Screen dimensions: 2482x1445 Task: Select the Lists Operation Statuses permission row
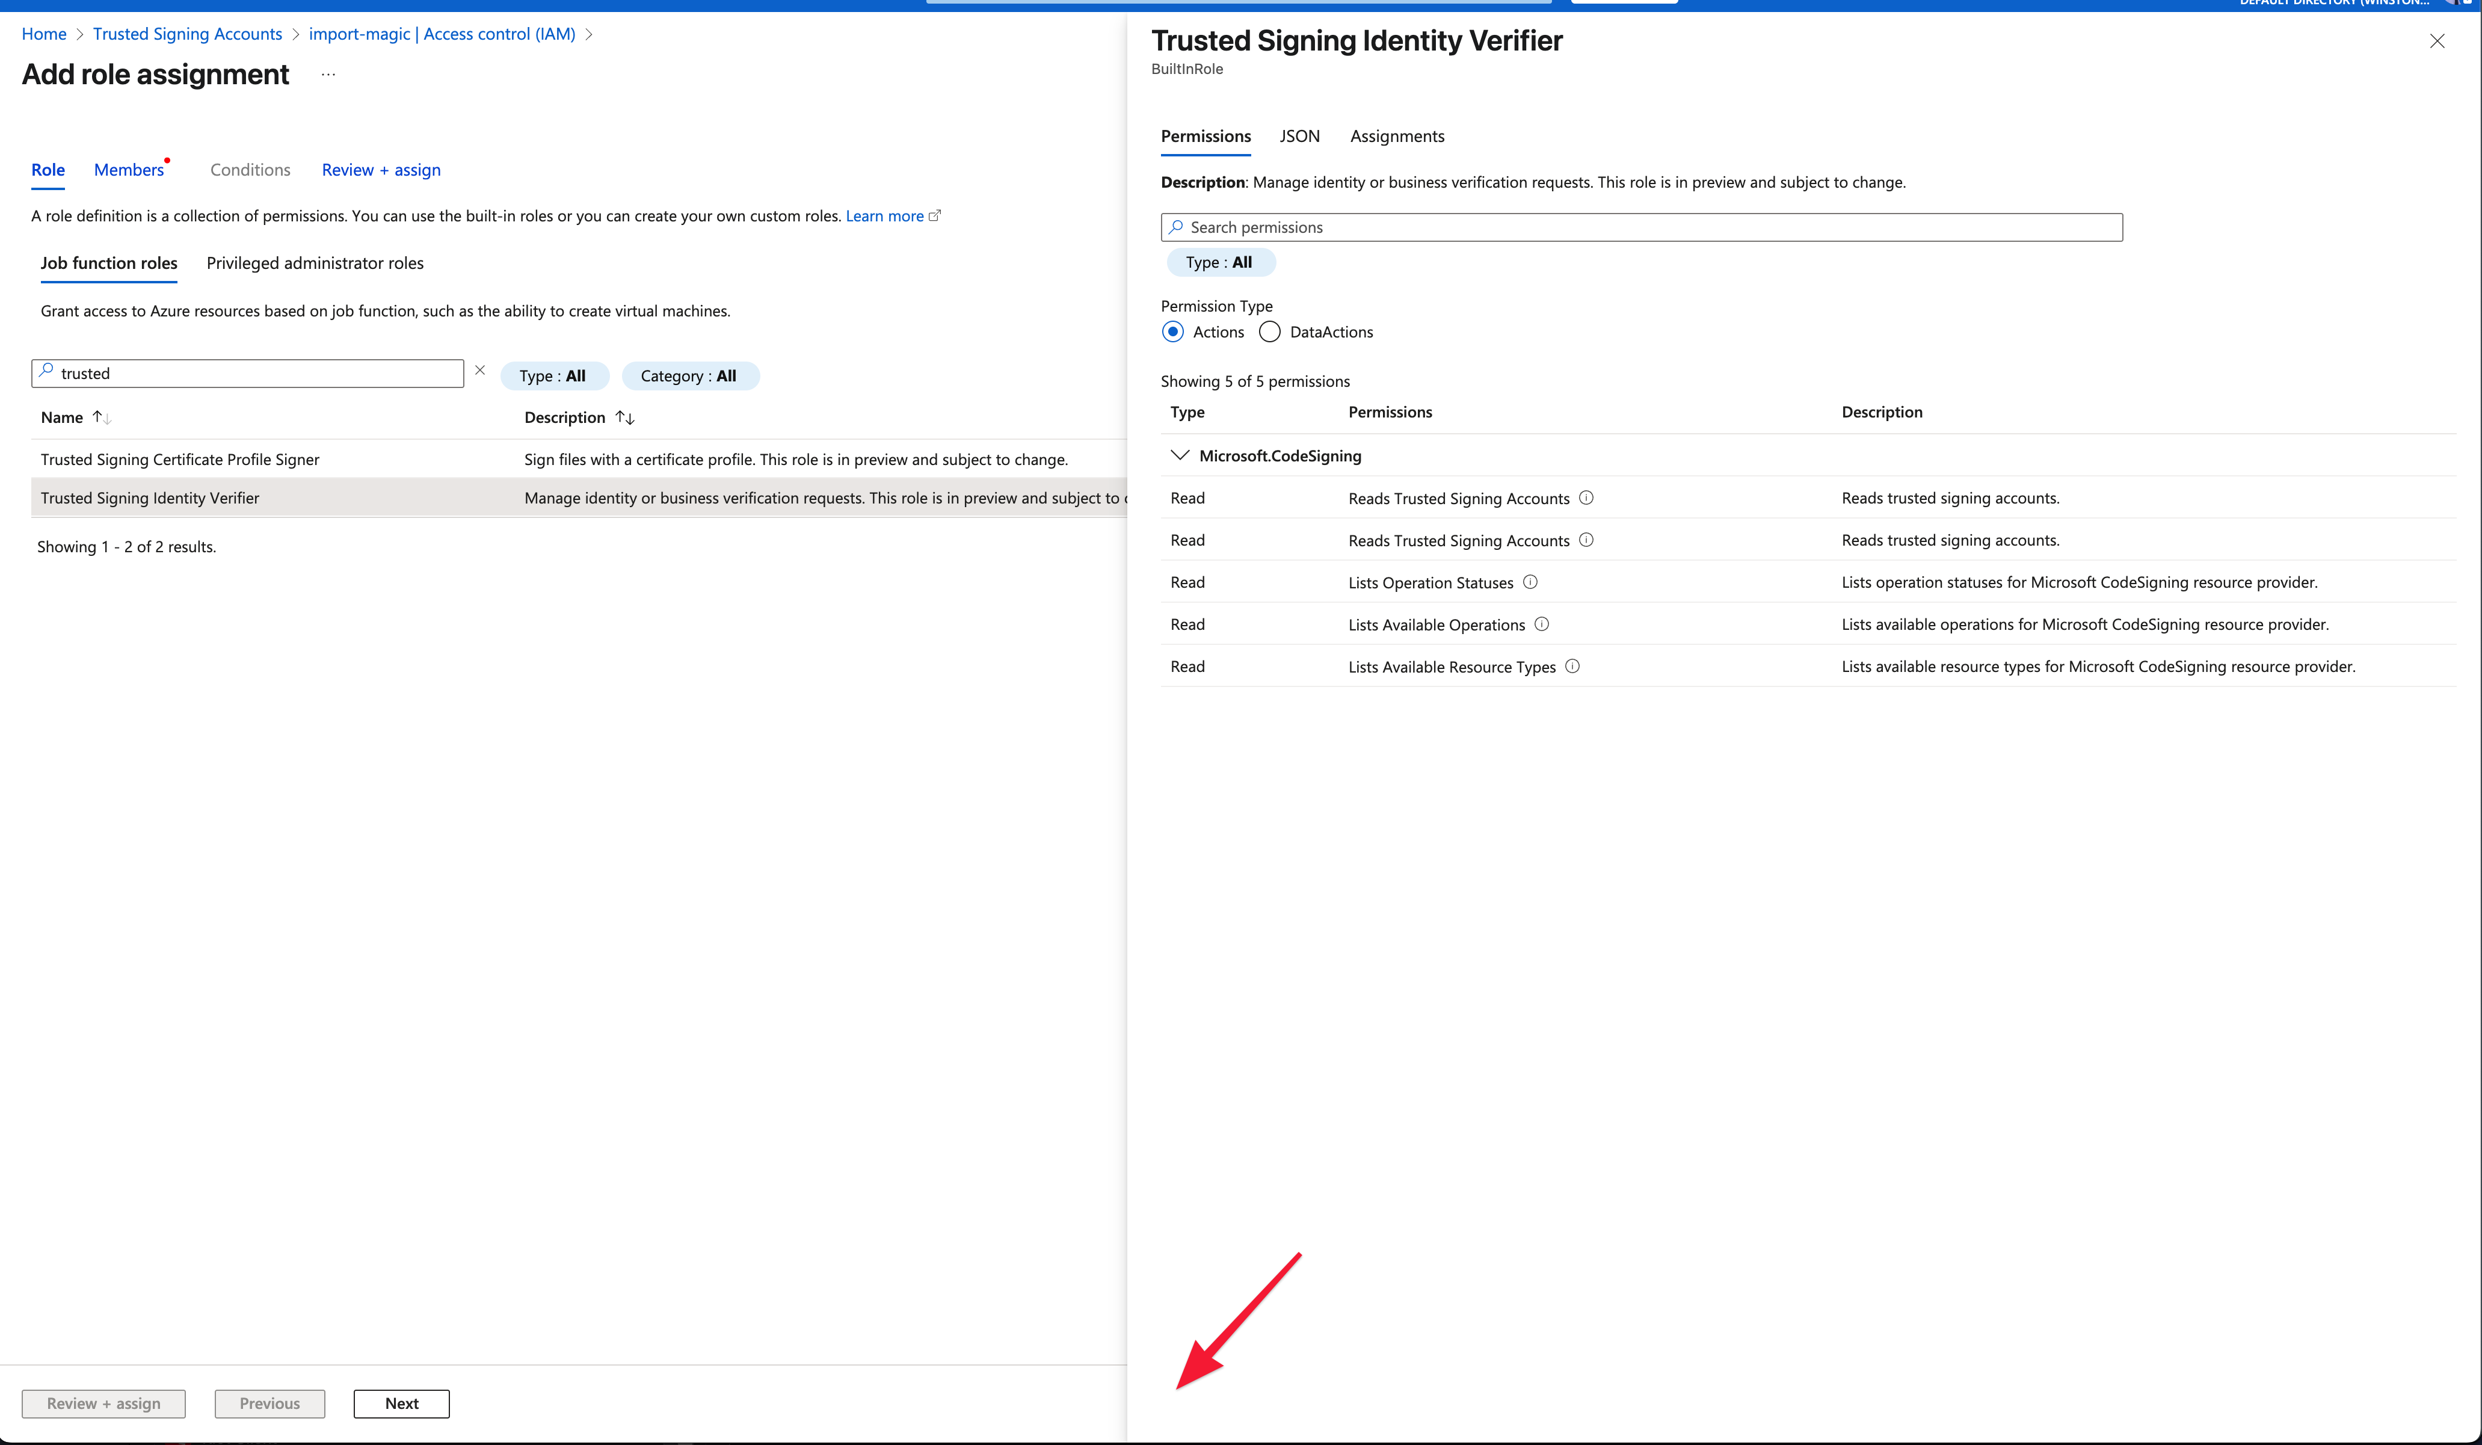tap(1807, 582)
